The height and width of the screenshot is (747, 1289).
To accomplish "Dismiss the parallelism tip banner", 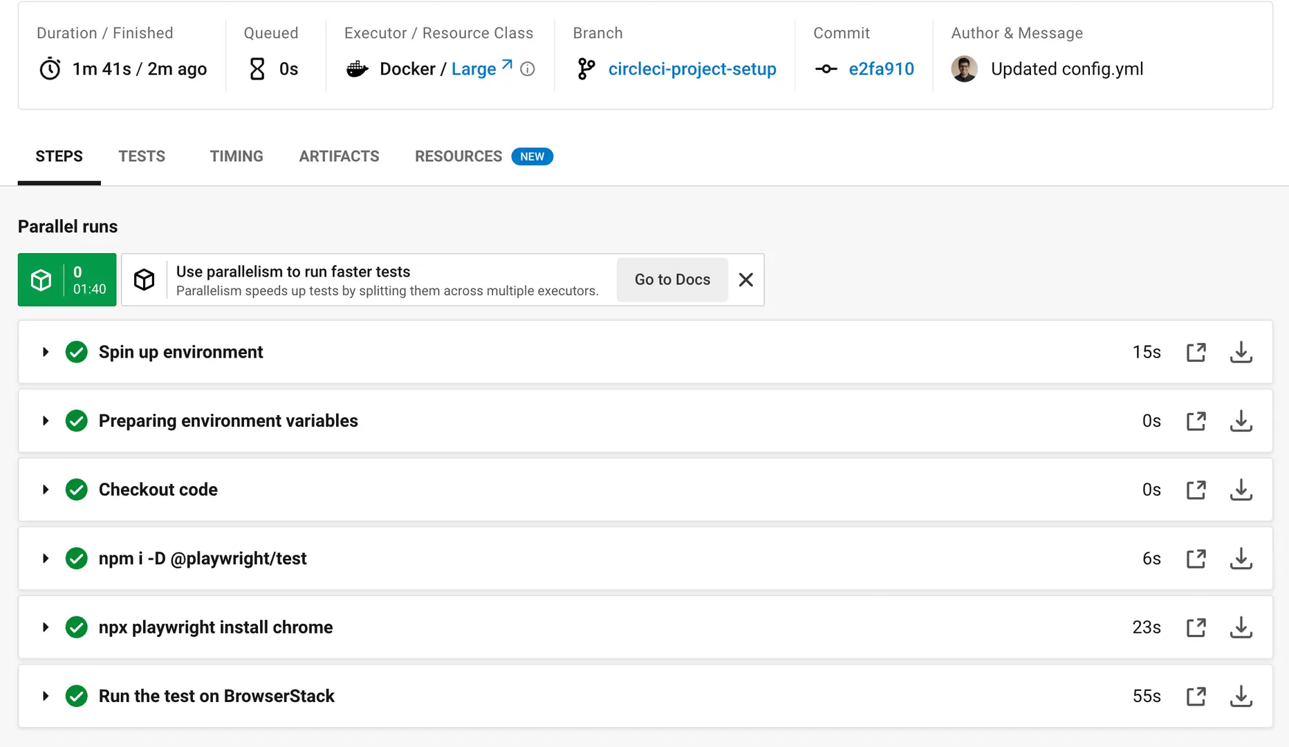I will (745, 279).
